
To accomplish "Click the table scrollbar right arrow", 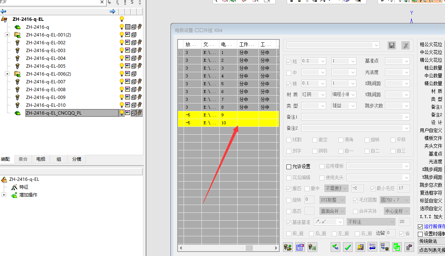I will [276, 248].
